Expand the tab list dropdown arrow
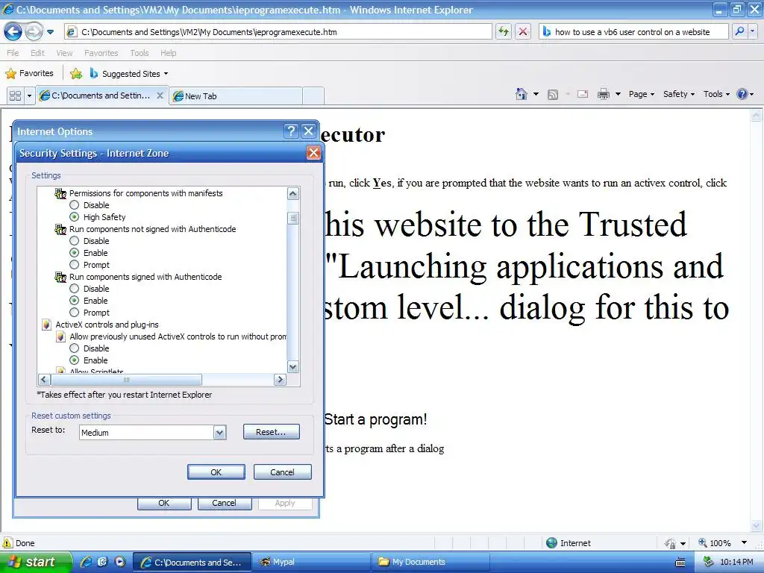 click(29, 95)
